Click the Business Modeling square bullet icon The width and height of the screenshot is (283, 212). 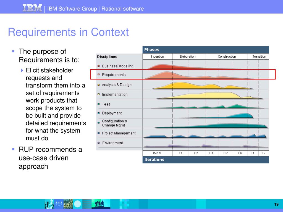coord(99,66)
